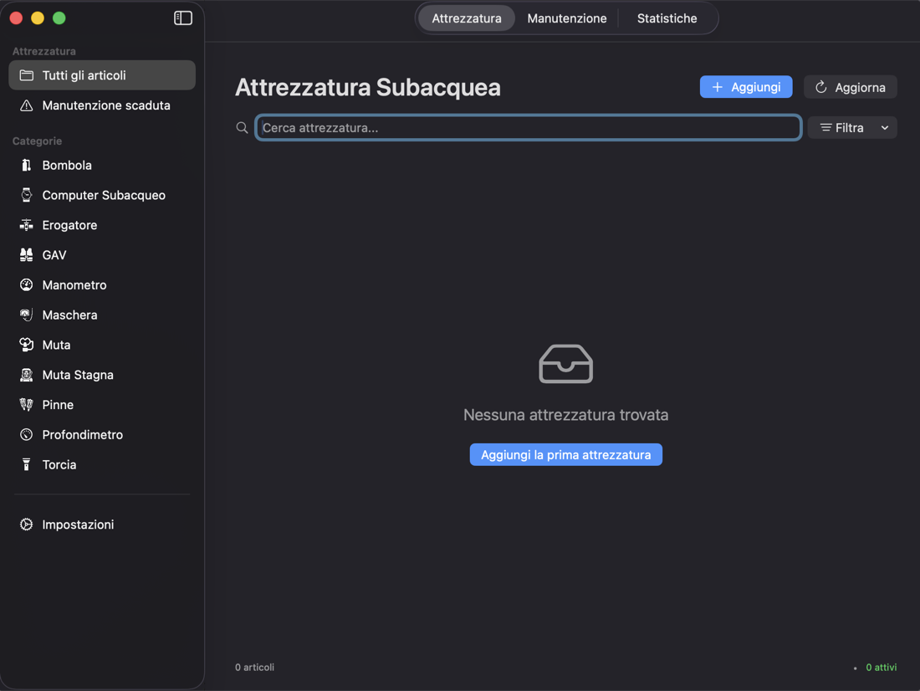Viewport: 920px width, 691px height.
Task: Click the '0 articoli' status text
Action: coord(254,668)
